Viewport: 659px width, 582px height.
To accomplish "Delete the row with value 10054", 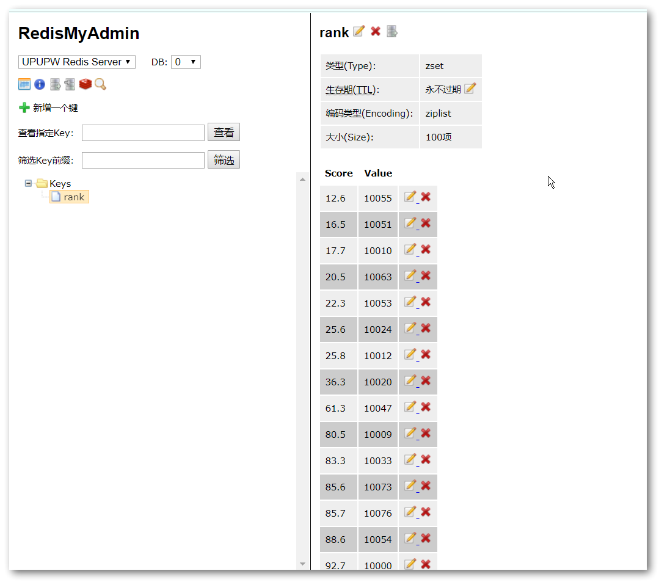I will [426, 539].
